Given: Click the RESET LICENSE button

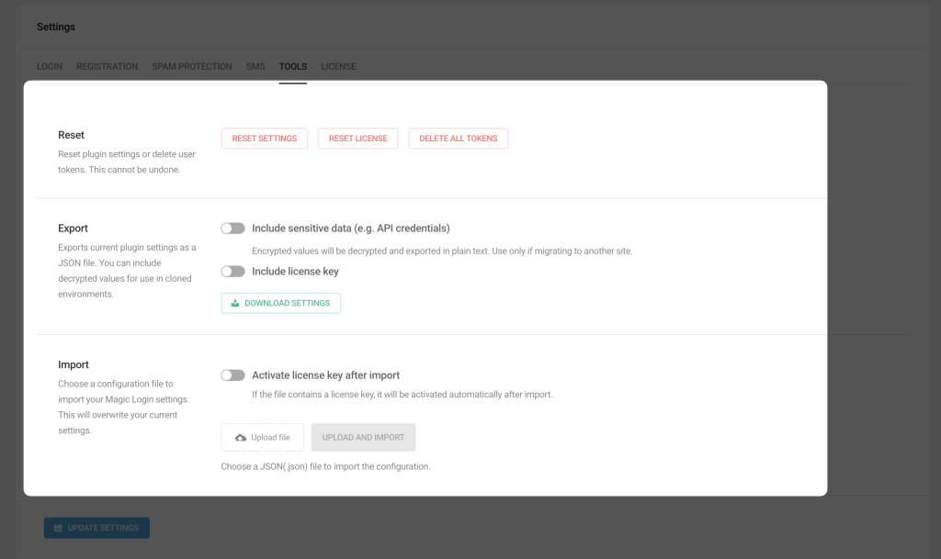Looking at the screenshot, I should (358, 139).
